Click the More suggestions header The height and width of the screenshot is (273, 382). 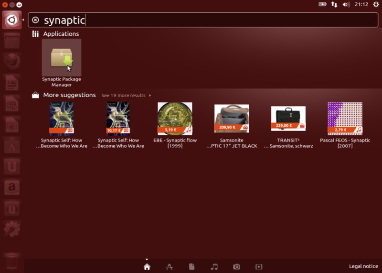click(69, 95)
